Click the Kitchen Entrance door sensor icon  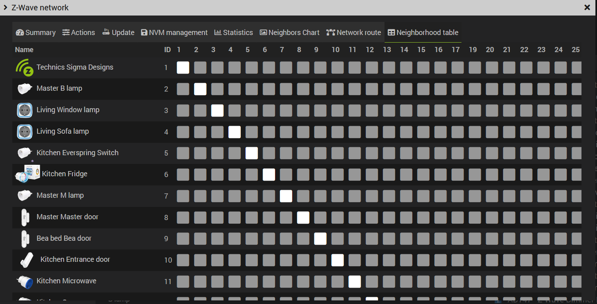coord(27,260)
